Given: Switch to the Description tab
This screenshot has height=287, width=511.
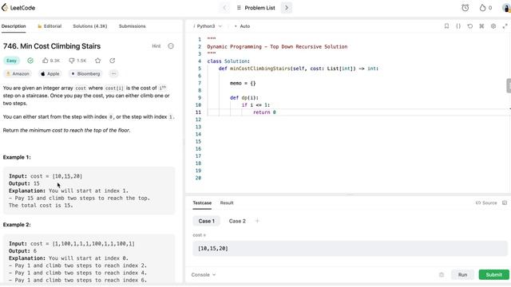Looking at the screenshot, I should pos(14,26).
